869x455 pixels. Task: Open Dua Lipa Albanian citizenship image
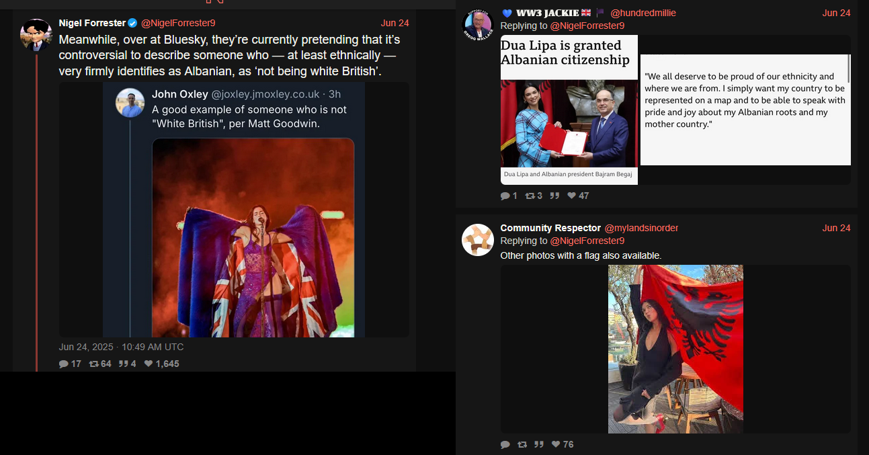click(675, 110)
